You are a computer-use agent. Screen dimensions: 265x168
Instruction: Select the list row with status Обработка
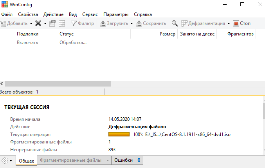pyautogui.click(x=73, y=42)
